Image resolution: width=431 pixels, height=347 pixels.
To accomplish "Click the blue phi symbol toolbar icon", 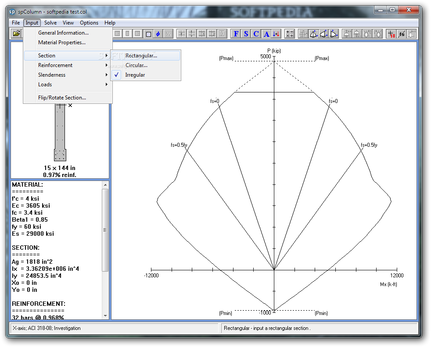I will 158,34.
